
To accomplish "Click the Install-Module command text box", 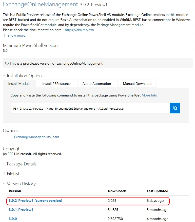I will pyautogui.click(x=90, y=108).
